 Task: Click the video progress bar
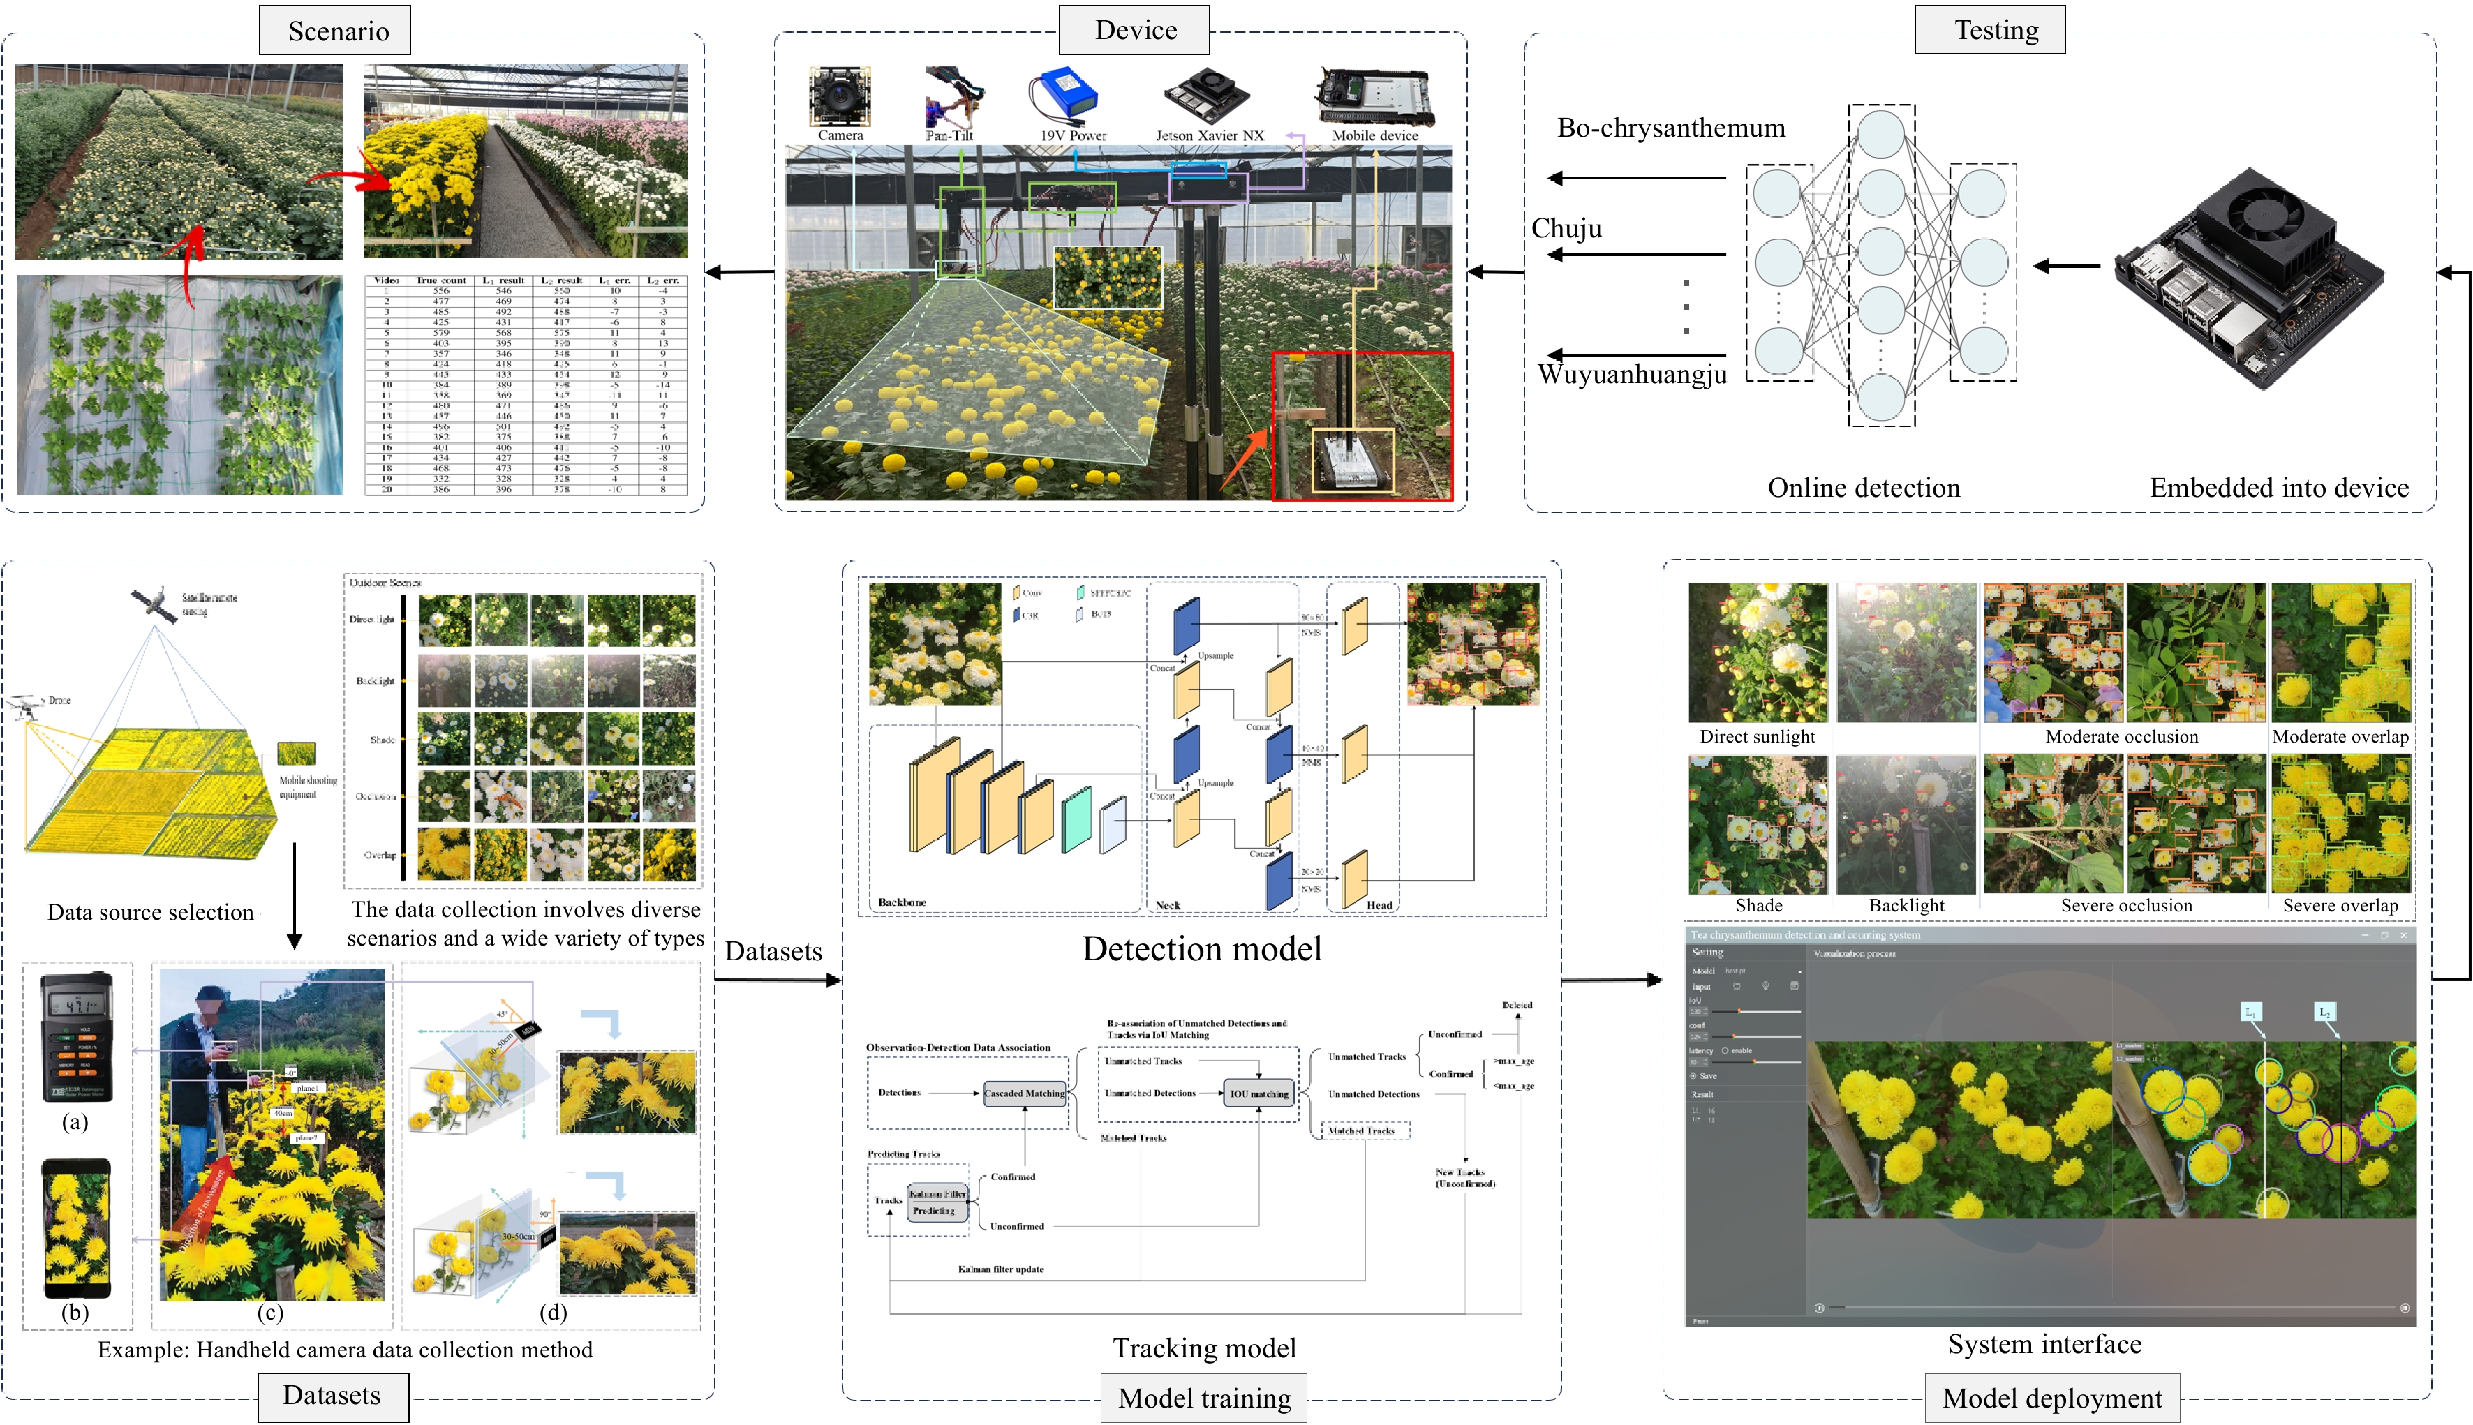[x=2114, y=1308]
